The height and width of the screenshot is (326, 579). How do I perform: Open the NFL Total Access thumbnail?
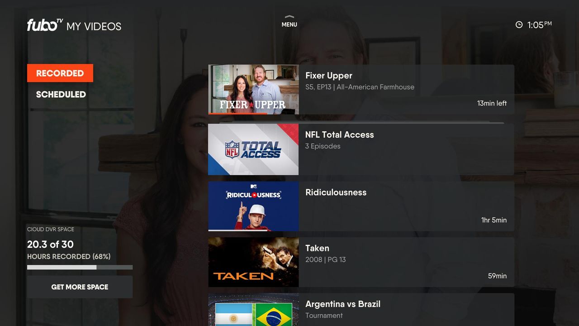pyautogui.click(x=253, y=149)
